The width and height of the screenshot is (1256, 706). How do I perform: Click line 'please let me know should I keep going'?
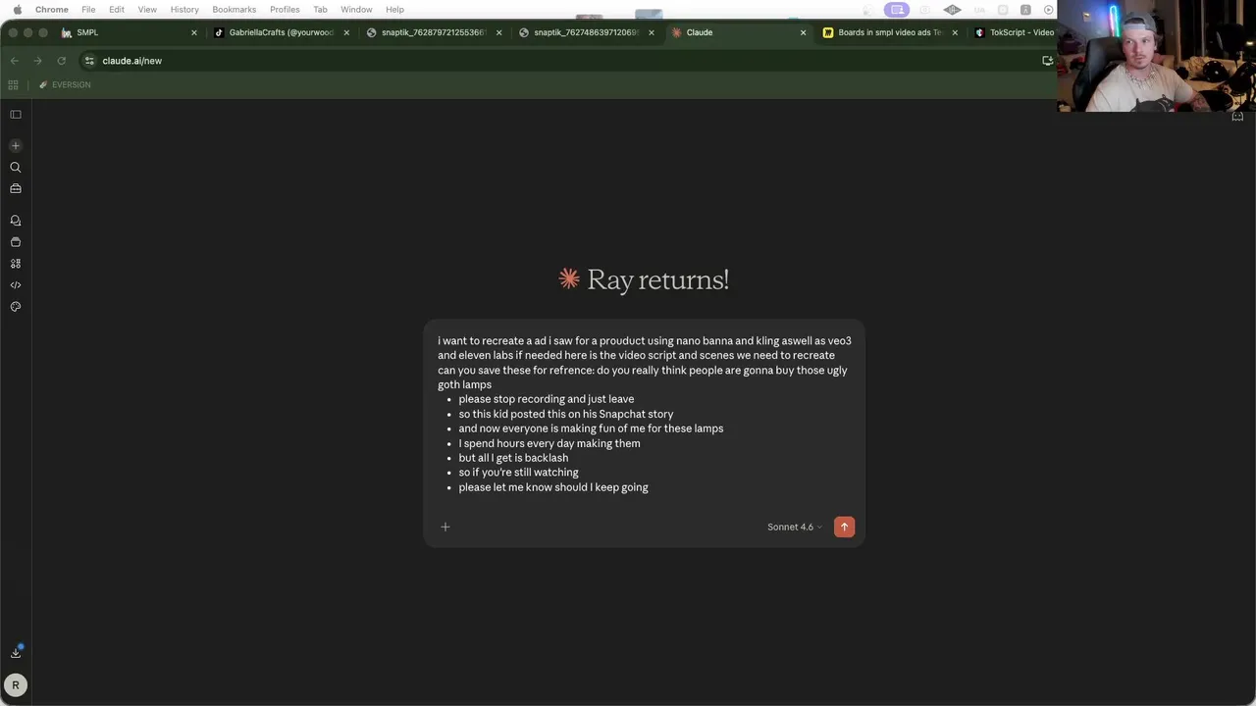(x=553, y=487)
